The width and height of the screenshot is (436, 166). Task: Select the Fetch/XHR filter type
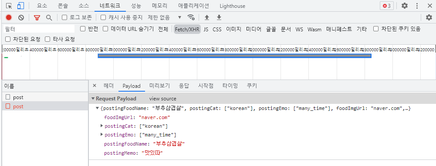(187, 29)
